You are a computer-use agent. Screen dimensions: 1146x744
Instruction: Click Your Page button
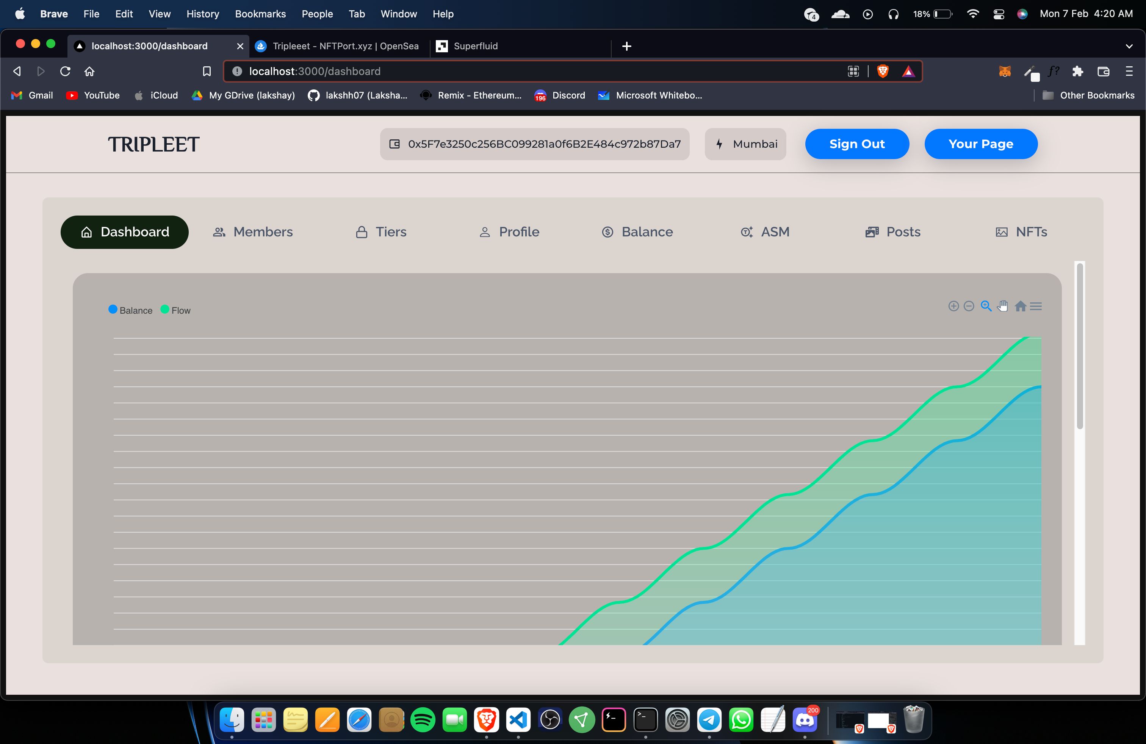[981, 144]
